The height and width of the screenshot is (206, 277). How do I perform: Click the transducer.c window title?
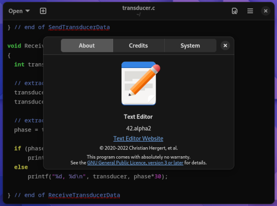(x=138, y=8)
